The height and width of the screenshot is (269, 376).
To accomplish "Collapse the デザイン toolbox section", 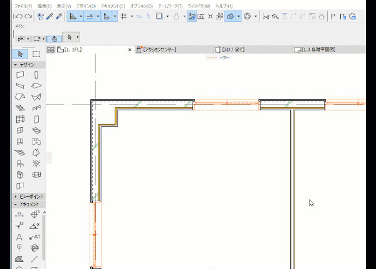I will tap(28, 65).
